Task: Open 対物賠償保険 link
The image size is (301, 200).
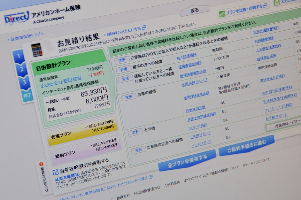Action: (x=264, y=39)
